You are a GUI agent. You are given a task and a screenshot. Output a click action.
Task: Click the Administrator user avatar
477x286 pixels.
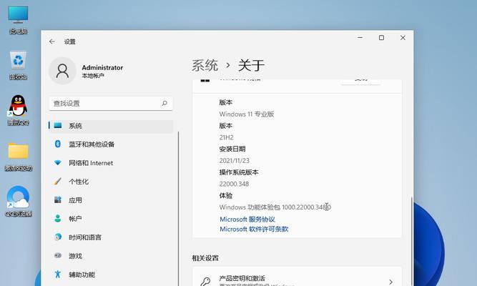pos(62,71)
